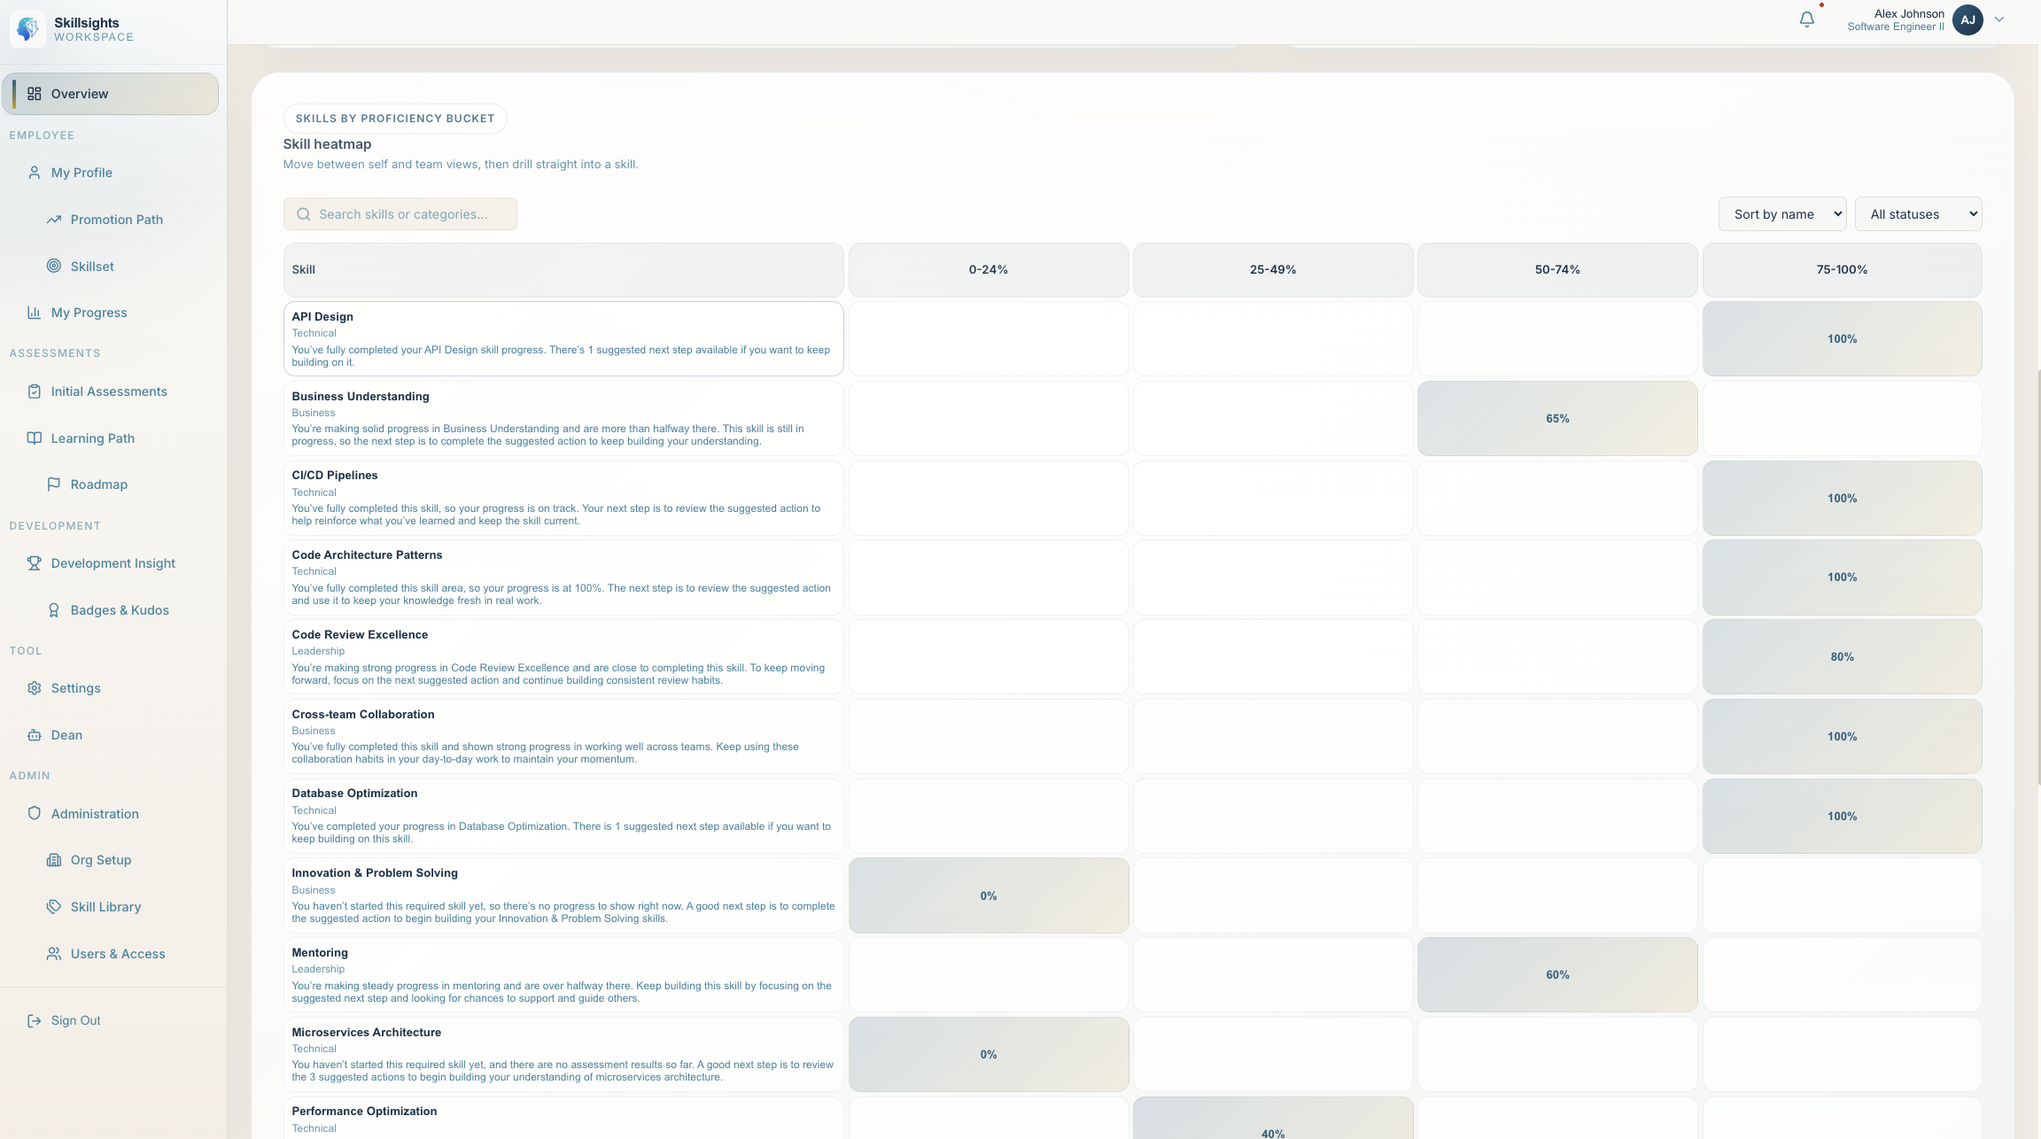This screenshot has width=2041, height=1139.
Task: Open the Users & Access page
Action: tap(118, 954)
